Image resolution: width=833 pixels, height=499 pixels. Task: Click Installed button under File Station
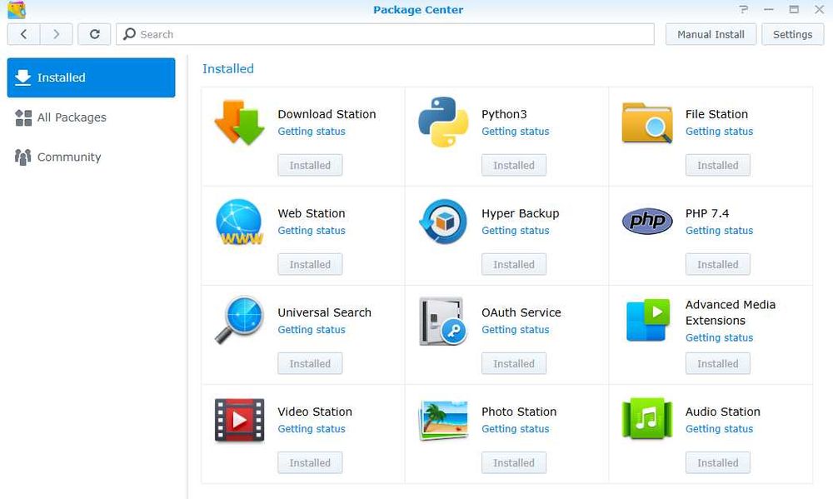[x=718, y=165]
